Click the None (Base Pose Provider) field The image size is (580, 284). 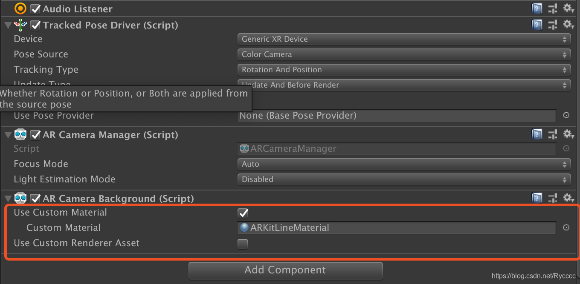[x=397, y=115]
